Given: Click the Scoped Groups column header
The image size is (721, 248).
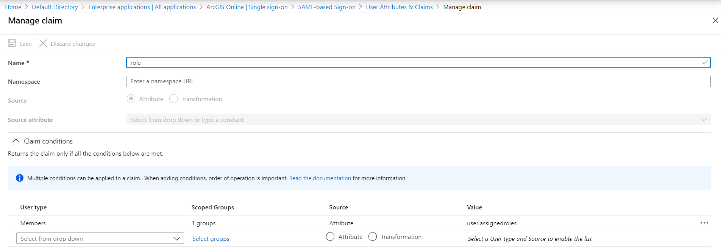Looking at the screenshot, I should coord(212,207).
